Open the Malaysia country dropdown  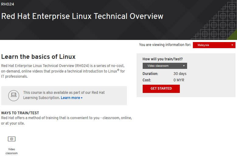click(x=214, y=45)
